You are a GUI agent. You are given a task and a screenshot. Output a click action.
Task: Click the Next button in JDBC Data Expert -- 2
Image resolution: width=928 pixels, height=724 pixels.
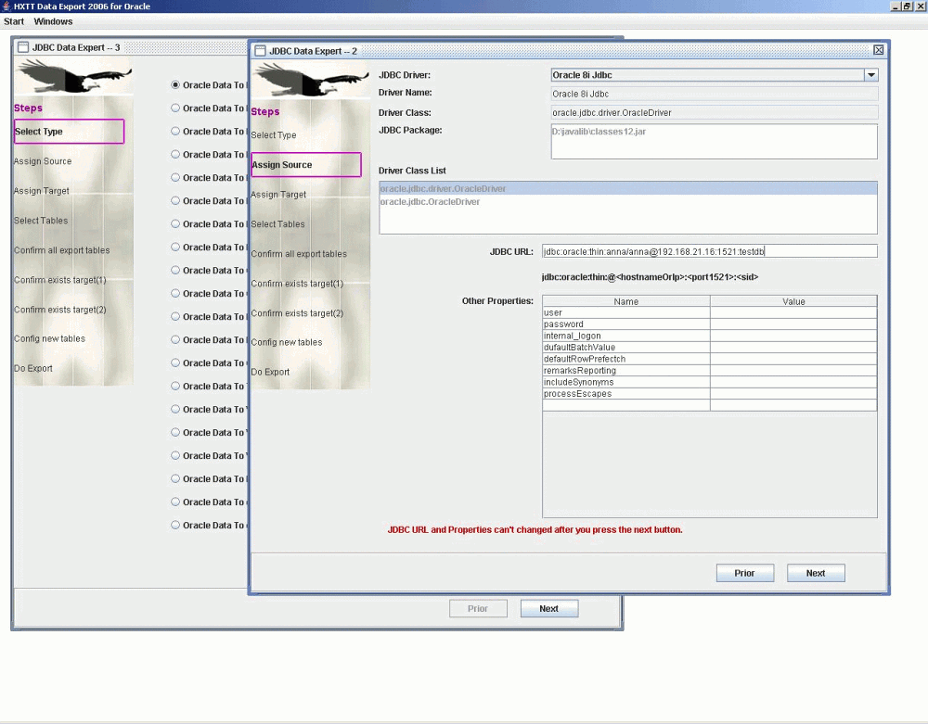click(815, 572)
